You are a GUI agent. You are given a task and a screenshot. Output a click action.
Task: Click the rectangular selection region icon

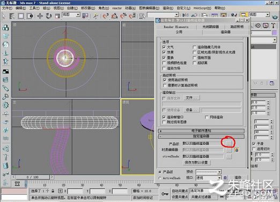tap(21, 16)
